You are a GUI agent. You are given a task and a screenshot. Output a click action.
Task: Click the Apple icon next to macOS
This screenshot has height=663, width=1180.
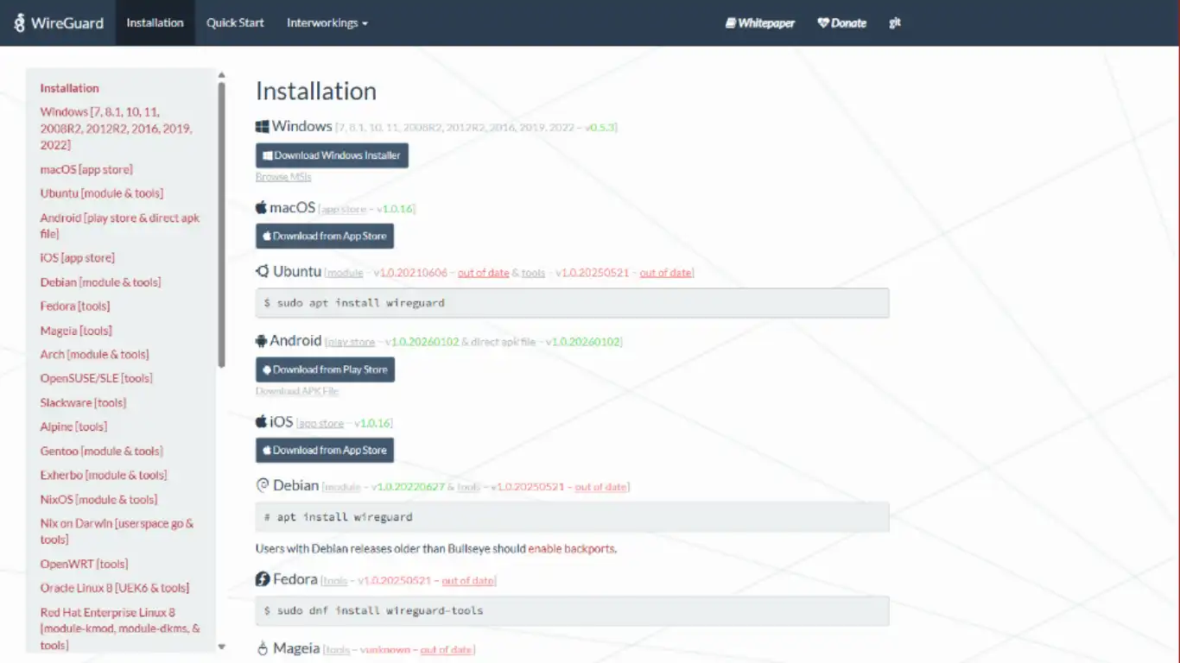point(262,208)
